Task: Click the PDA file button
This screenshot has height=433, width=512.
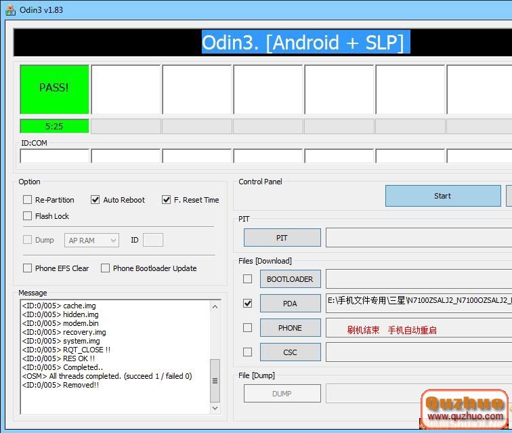Action: [290, 304]
